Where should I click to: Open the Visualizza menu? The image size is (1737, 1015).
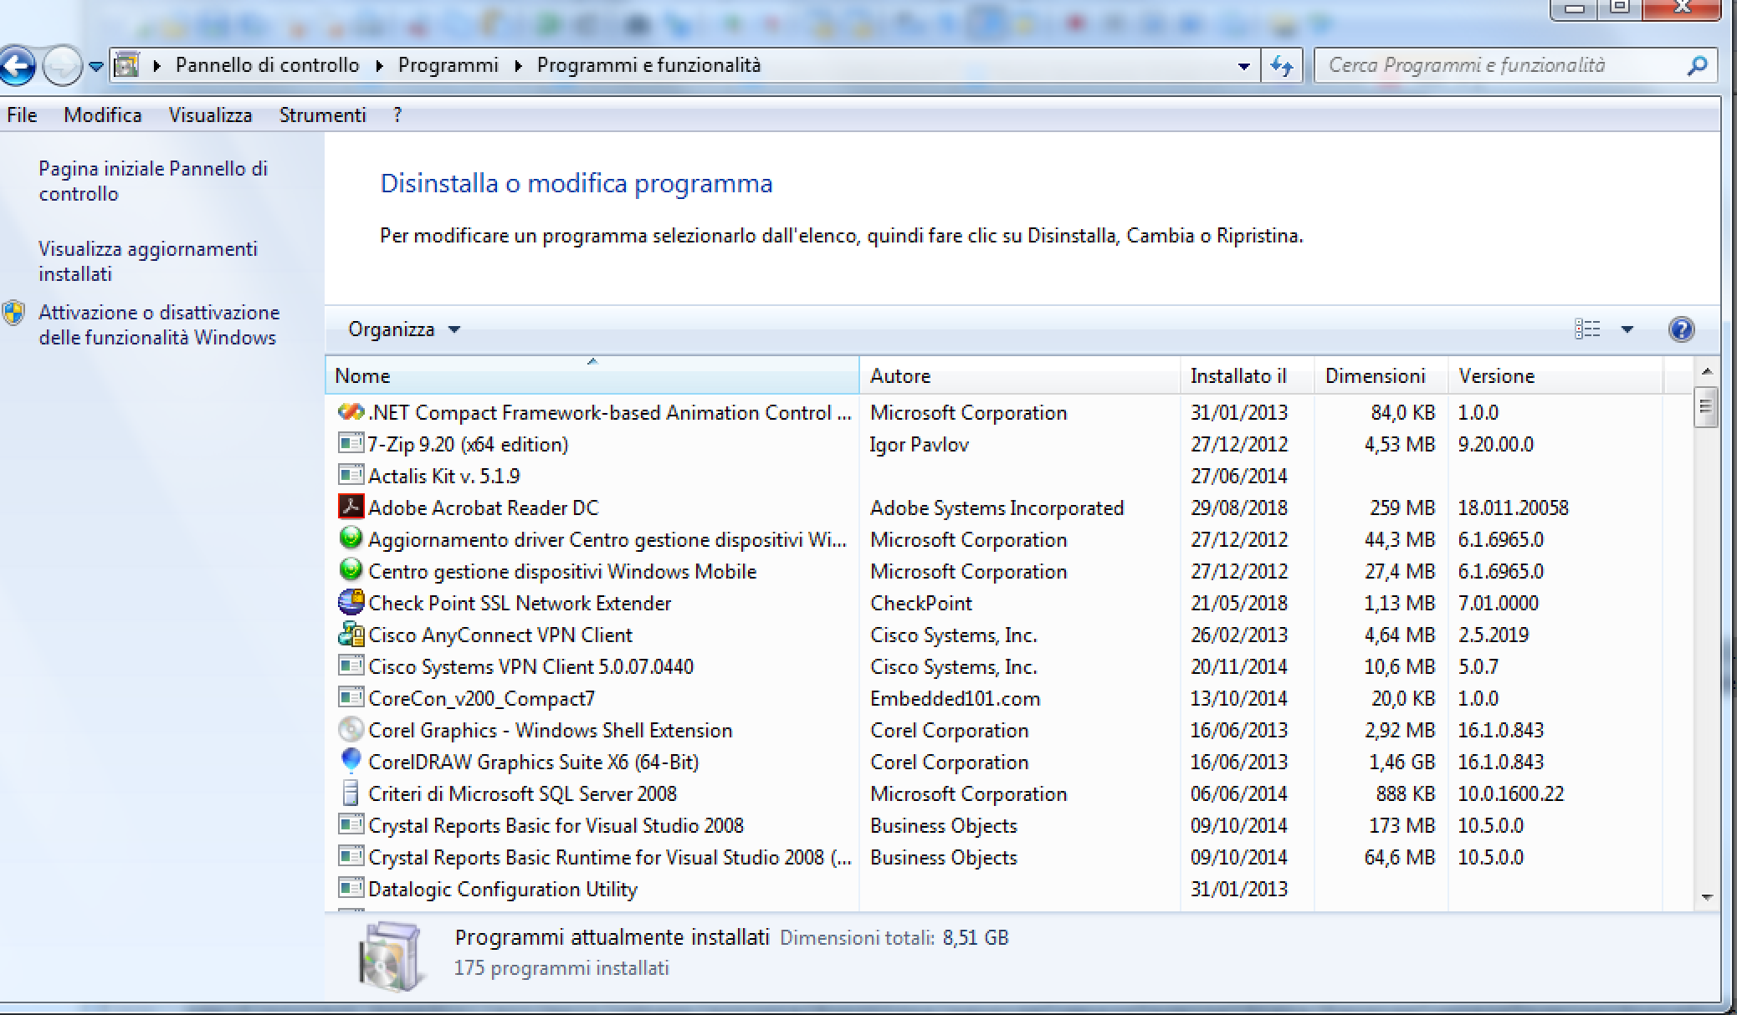210,115
